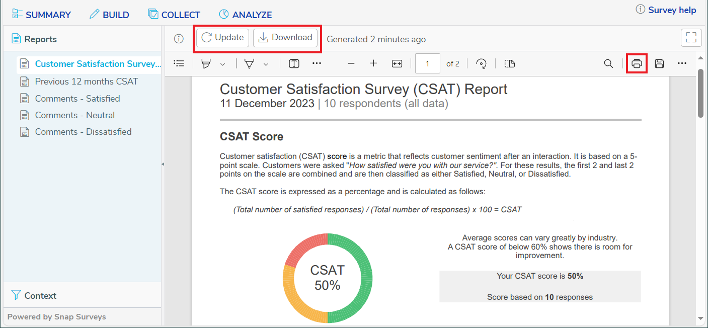Rotate the PDF page
Screen dimensions: 708x328
pyautogui.click(x=482, y=63)
